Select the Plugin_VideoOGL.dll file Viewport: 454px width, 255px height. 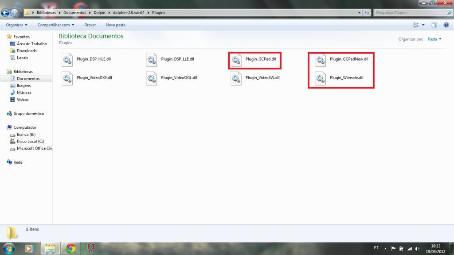click(x=172, y=78)
